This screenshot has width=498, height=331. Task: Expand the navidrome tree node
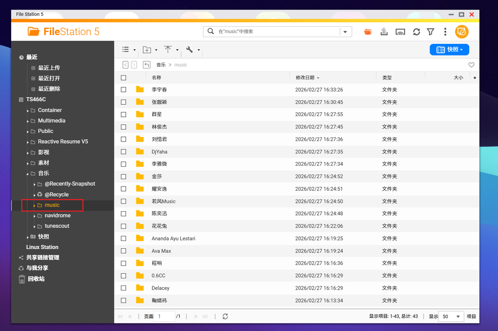(34, 216)
